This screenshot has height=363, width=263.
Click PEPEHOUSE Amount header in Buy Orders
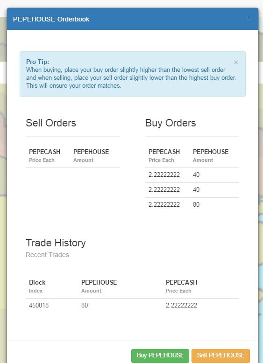tap(211, 155)
